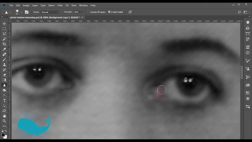Select the Zoom tool
The height and width of the screenshot is (142, 252).
click(x=4, y=121)
